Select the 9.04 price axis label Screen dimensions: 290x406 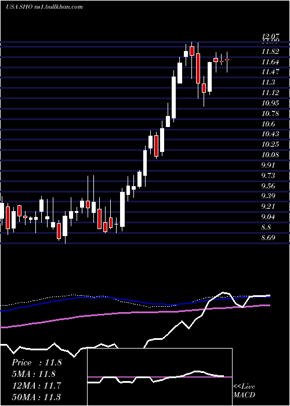tap(268, 217)
